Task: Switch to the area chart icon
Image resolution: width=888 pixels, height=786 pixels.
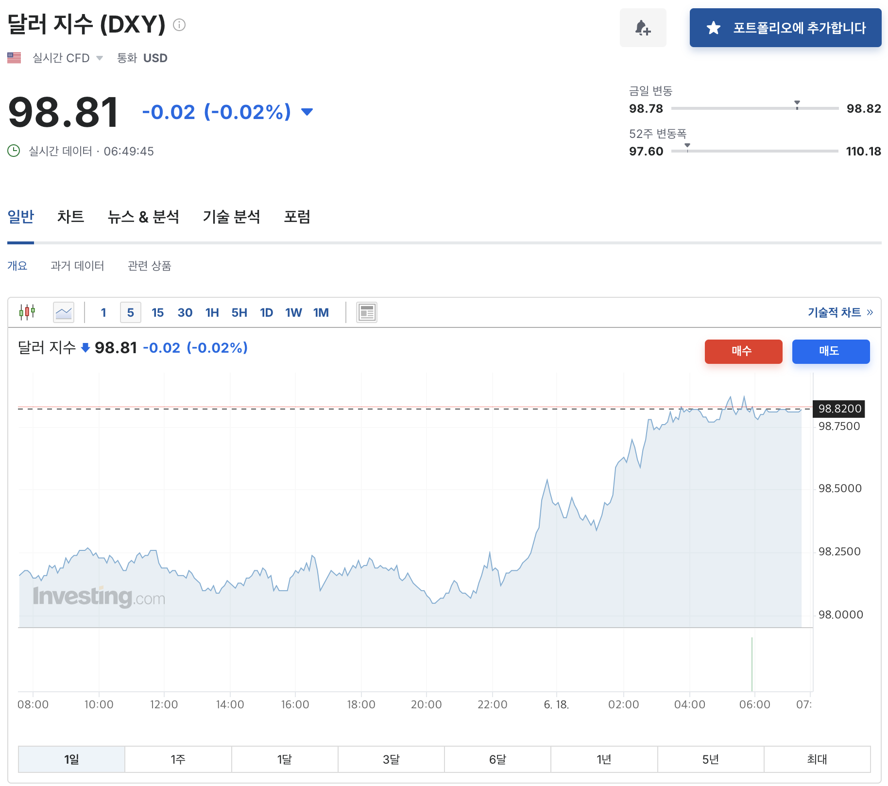Action: [x=64, y=312]
